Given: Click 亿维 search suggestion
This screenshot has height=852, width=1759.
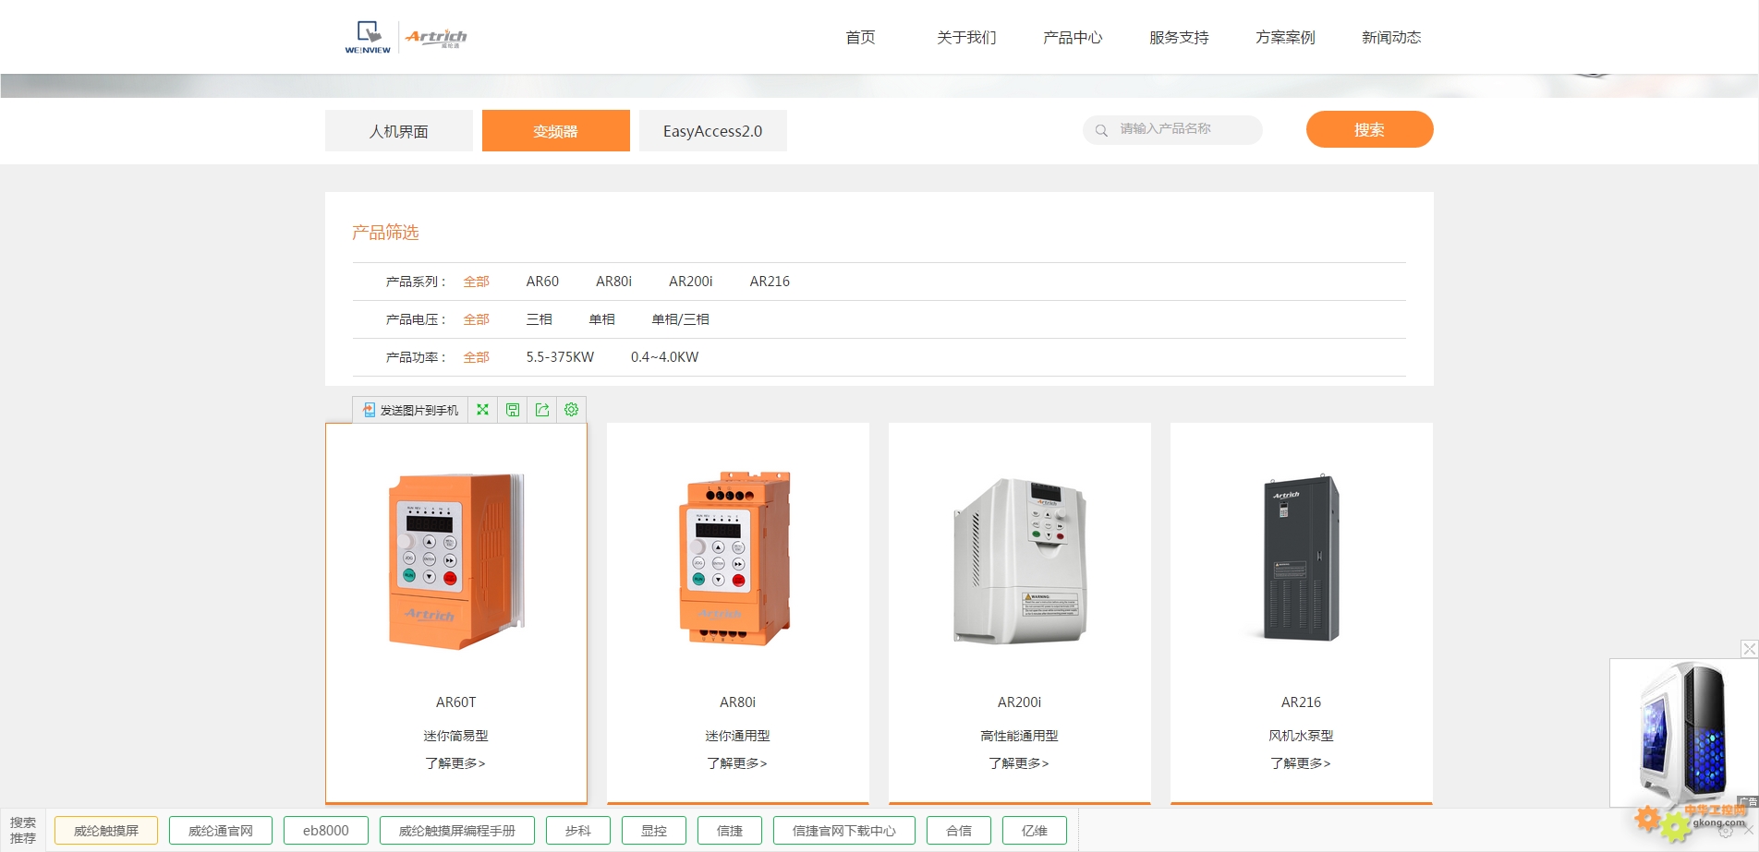Looking at the screenshot, I should 1035,831.
